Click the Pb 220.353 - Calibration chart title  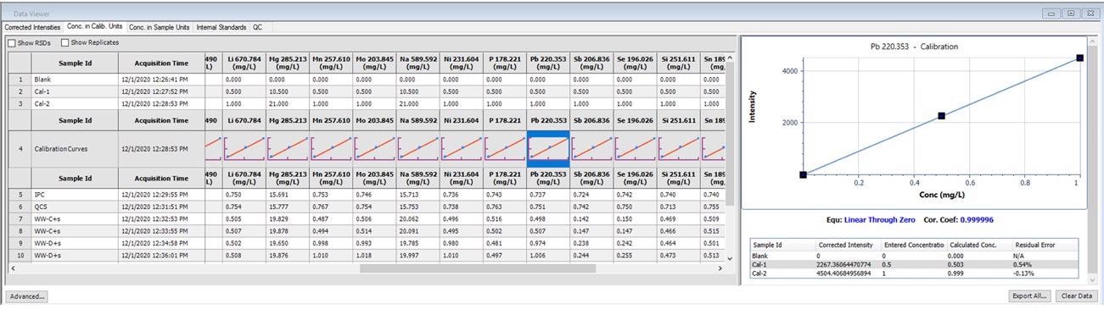point(914,47)
